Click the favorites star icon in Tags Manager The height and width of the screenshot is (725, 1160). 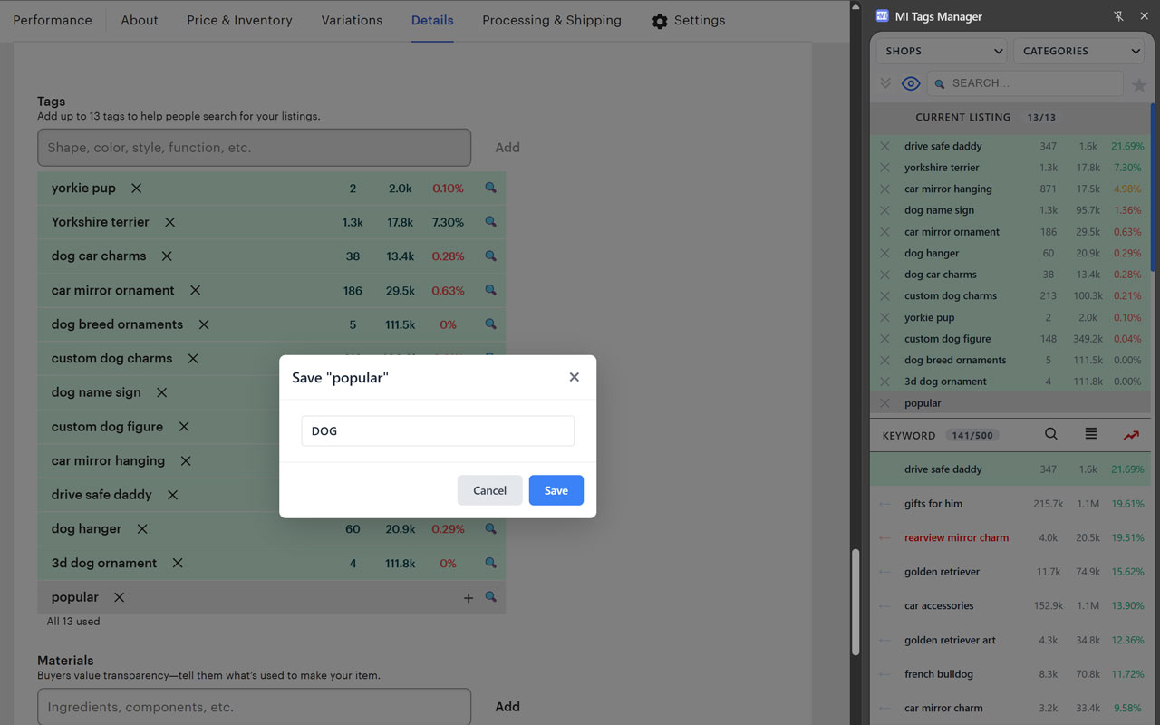tap(1139, 84)
